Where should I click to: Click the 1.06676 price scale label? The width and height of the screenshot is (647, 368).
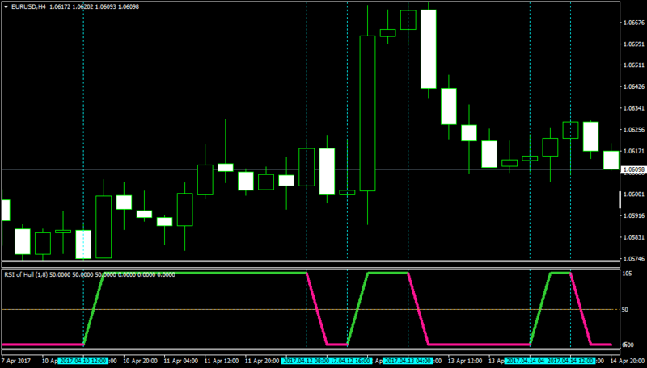[x=635, y=23]
